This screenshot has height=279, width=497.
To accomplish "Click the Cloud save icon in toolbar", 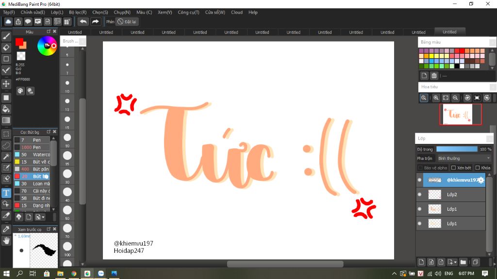I will (x=8, y=21).
